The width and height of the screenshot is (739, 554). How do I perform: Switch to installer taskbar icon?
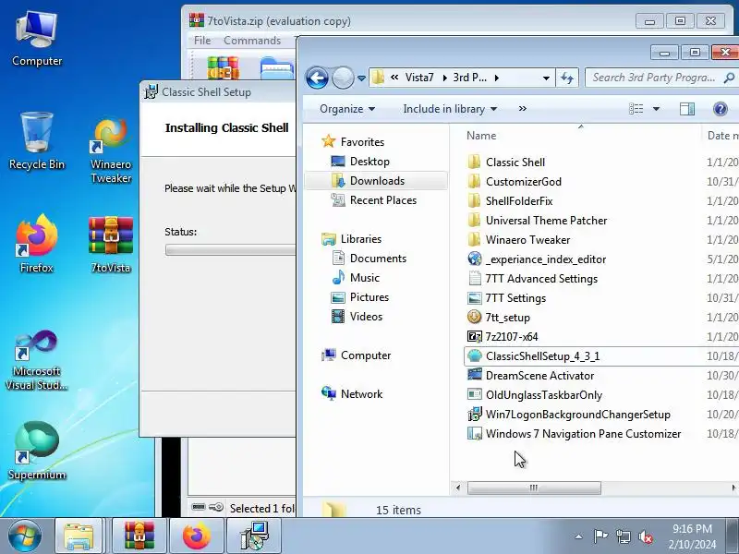(x=255, y=536)
